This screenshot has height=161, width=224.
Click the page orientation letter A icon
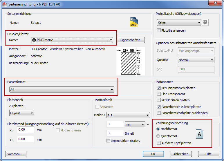click(199, 134)
